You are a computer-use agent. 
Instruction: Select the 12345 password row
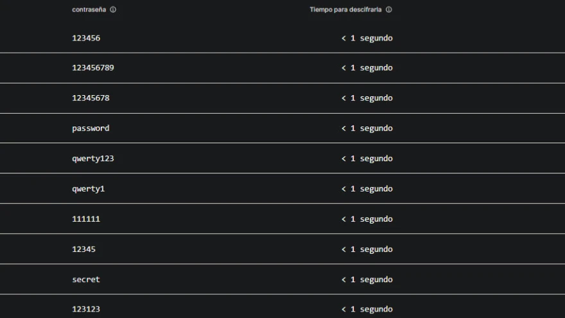(83, 249)
